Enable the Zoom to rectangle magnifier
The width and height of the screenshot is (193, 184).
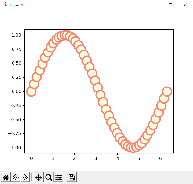pos(48,177)
